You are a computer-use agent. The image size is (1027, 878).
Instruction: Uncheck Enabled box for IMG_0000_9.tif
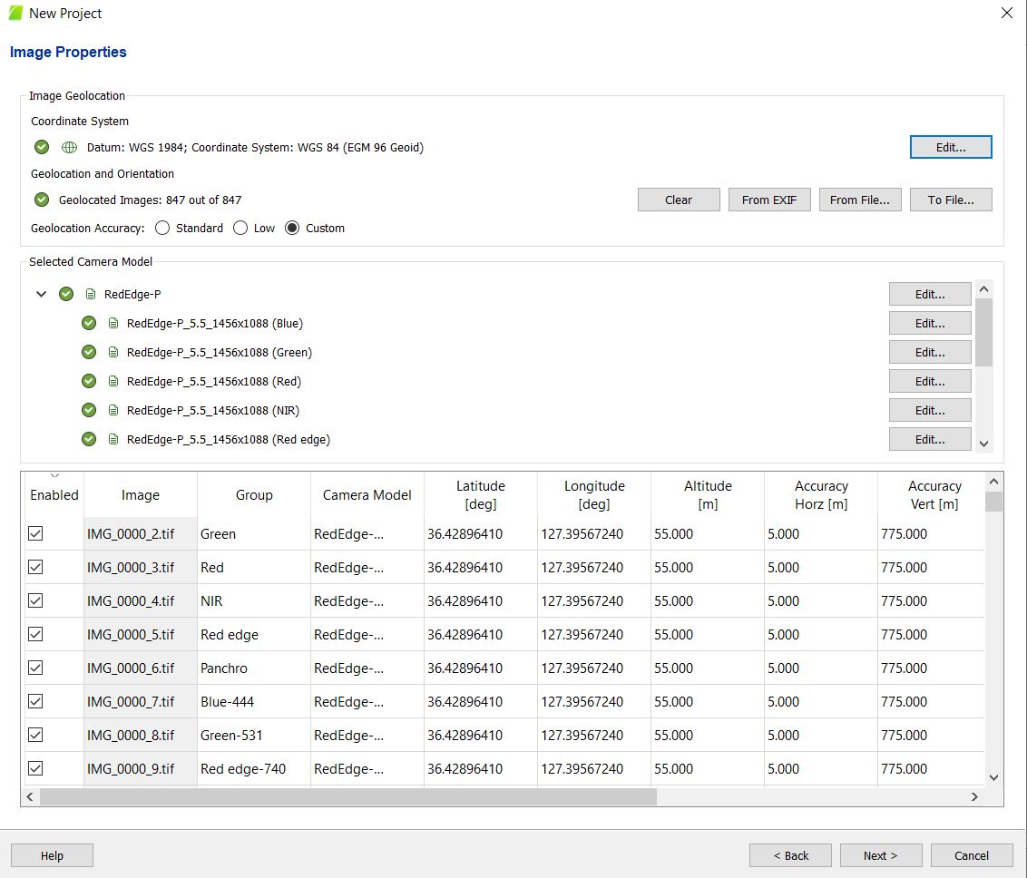tap(35, 768)
